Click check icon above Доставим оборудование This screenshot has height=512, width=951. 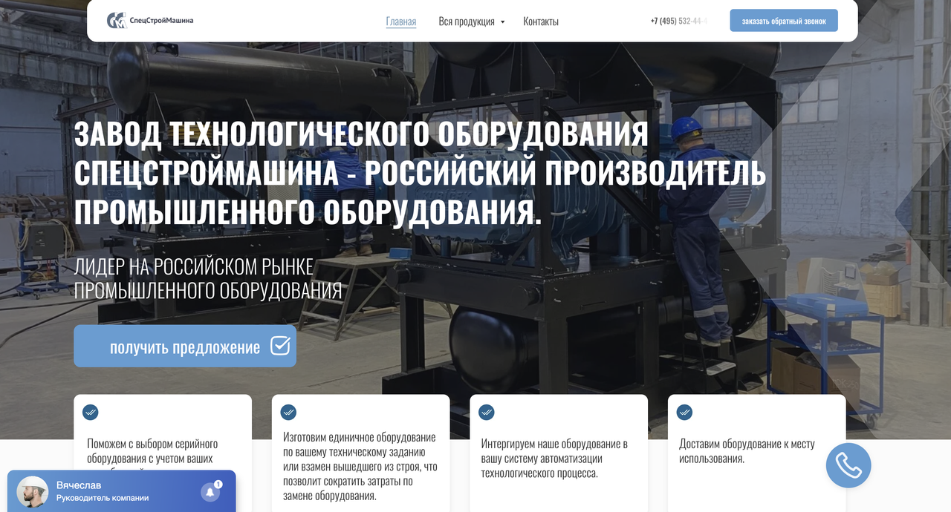click(x=684, y=412)
